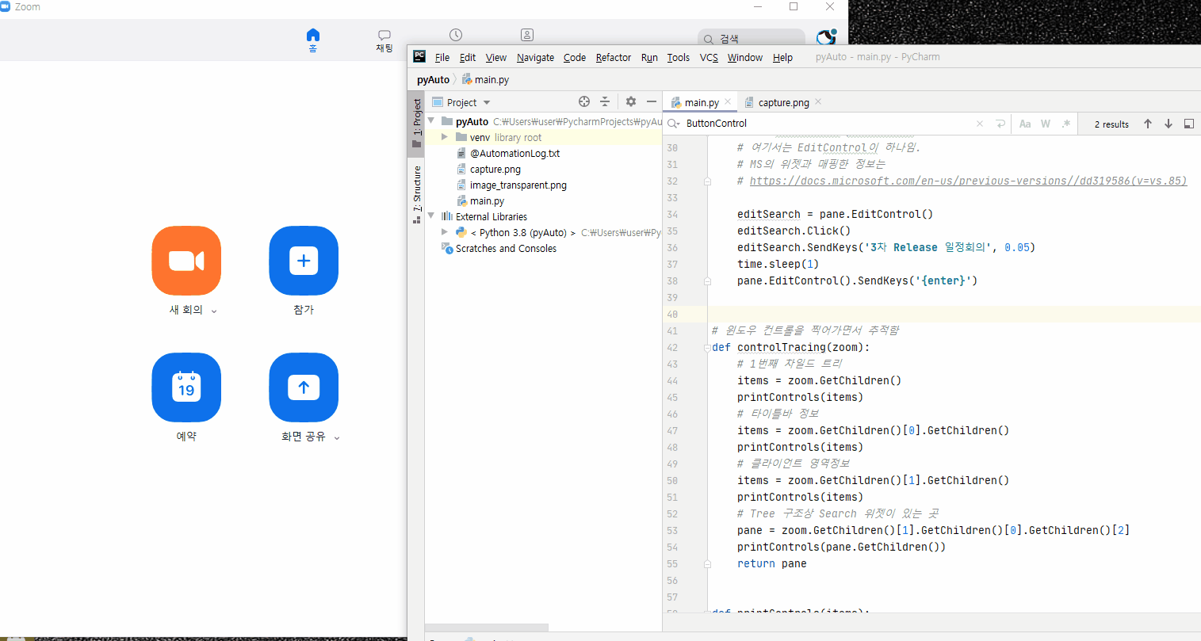Image resolution: width=1201 pixels, height=641 pixels.
Task: Toggle the Structure tool window button
Action: click(417, 194)
